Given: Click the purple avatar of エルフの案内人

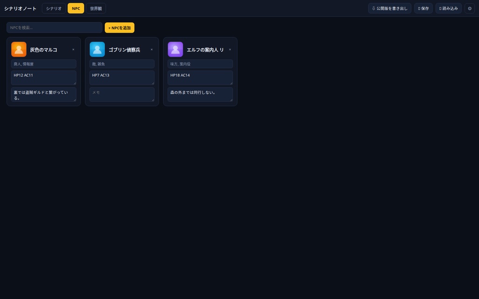Looking at the screenshot, I should tap(175, 50).
